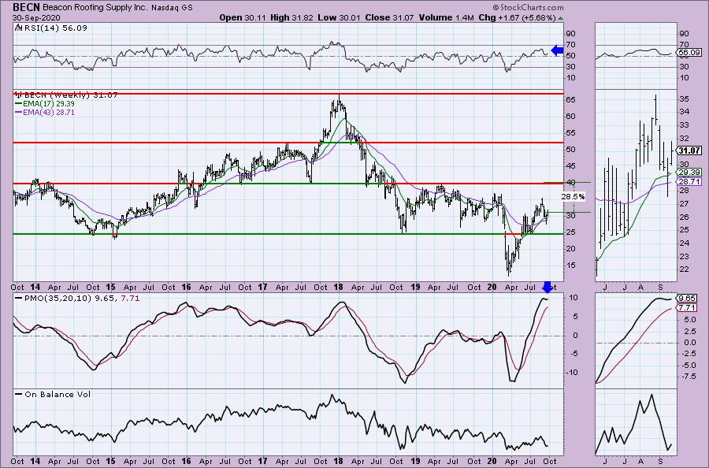The height and width of the screenshot is (468, 709).
Task: Click the Chg +1.67 (+5.68%) value
Action: tap(517, 17)
